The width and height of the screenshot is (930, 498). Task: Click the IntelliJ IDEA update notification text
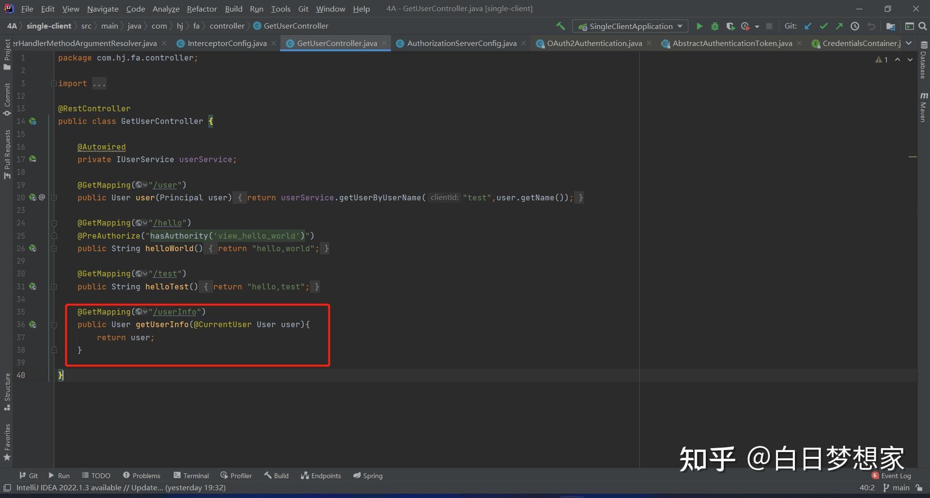(x=121, y=488)
